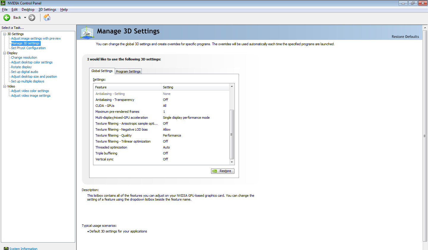Select Texture filtering - Trilinear optimization row
Screen dimensions: 428x250
161,141
